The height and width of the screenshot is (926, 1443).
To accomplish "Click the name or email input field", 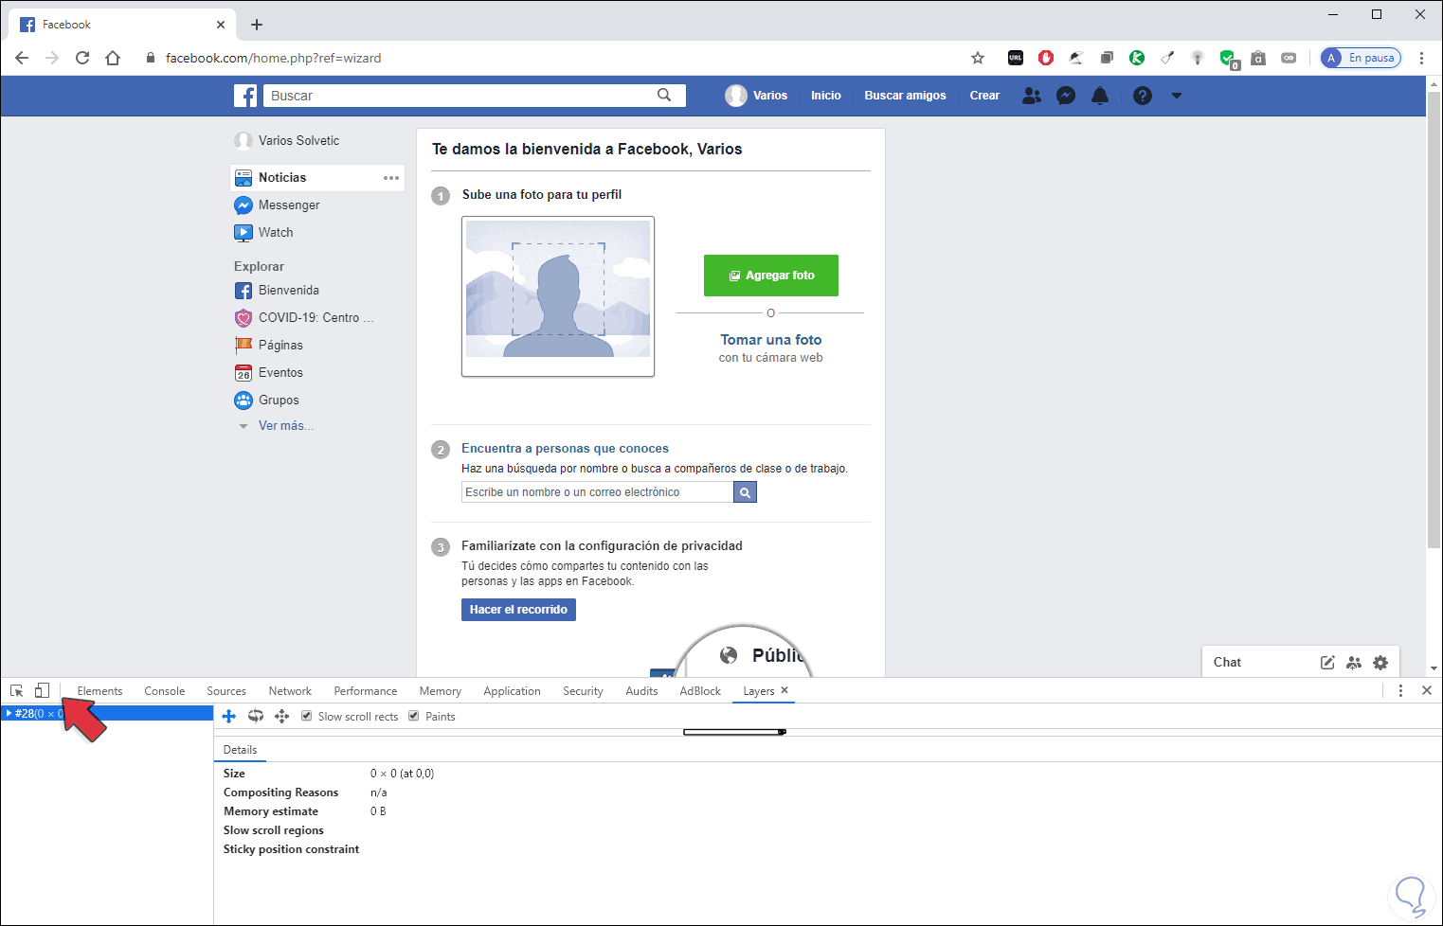I will (x=598, y=492).
